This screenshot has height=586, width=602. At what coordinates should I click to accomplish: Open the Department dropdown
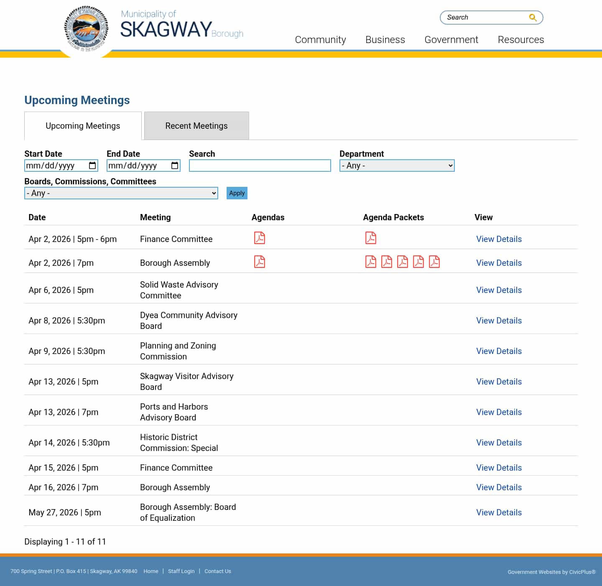click(x=397, y=166)
